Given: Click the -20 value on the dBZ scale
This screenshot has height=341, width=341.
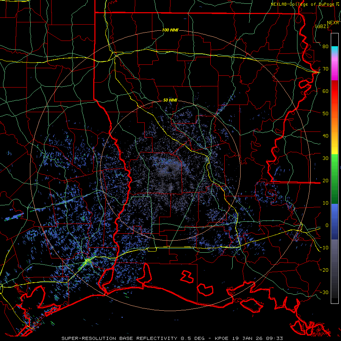Looking at the screenshot, I should 324,270.
